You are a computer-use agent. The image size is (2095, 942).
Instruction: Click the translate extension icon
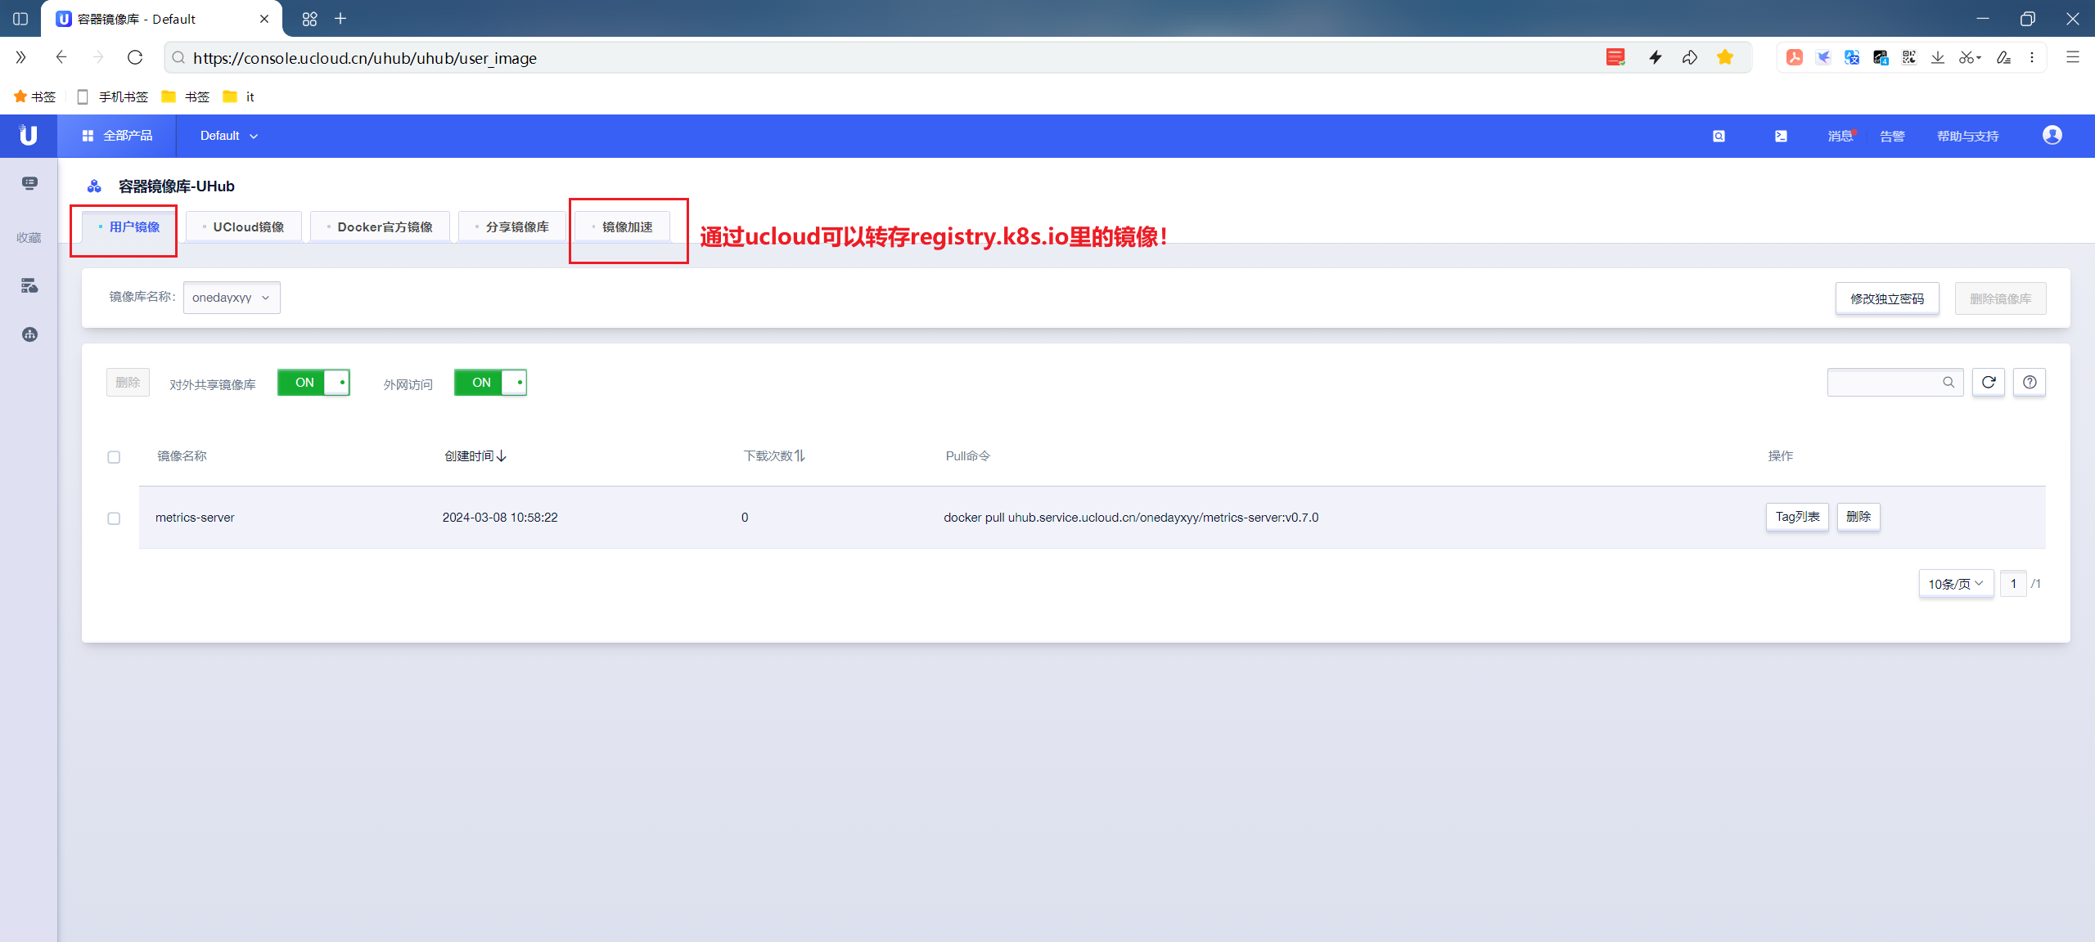pos(1852,57)
